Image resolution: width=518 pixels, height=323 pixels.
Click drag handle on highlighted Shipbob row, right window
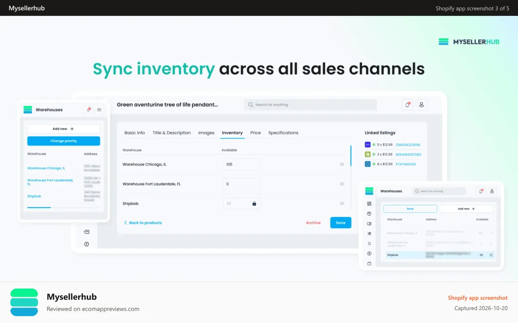(x=491, y=255)
